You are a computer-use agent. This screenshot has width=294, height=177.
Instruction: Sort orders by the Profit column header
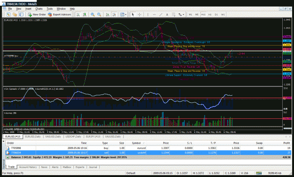(x=286, y=143)
